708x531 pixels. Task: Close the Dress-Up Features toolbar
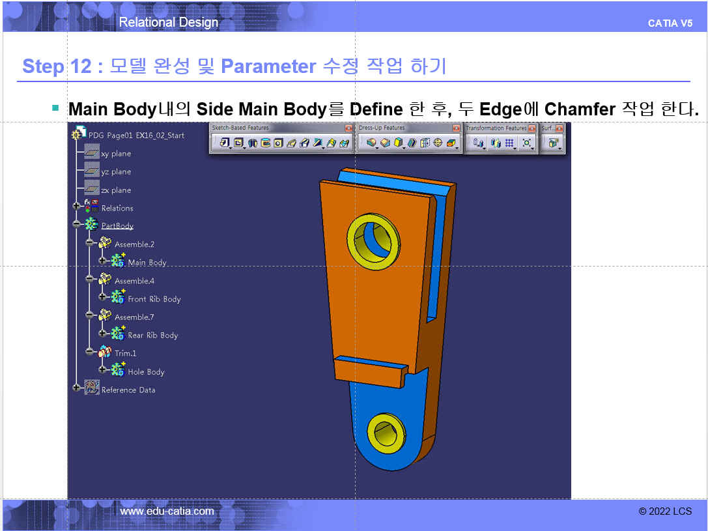coord(456,128)
